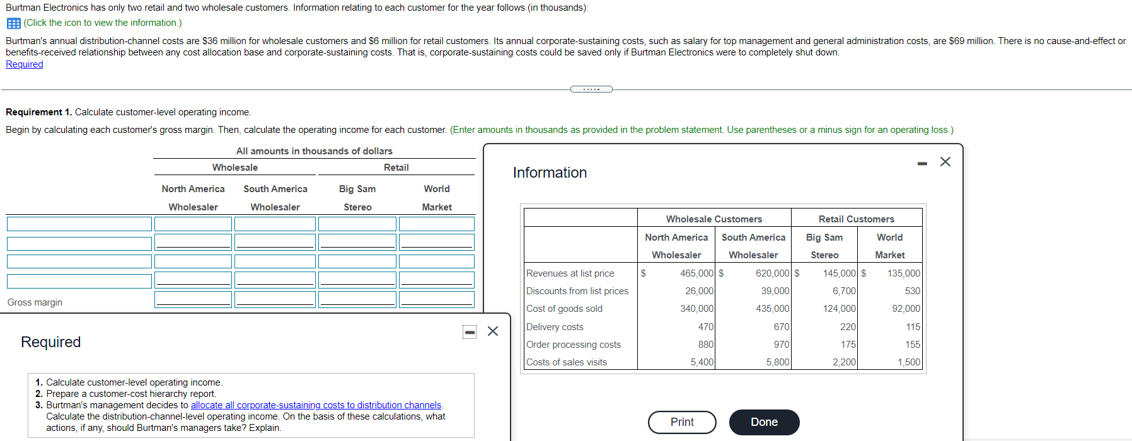Screen dimensions: 1132x441
Task: Click the Wholesale Customers table header
Action: (x=714, y=219)
